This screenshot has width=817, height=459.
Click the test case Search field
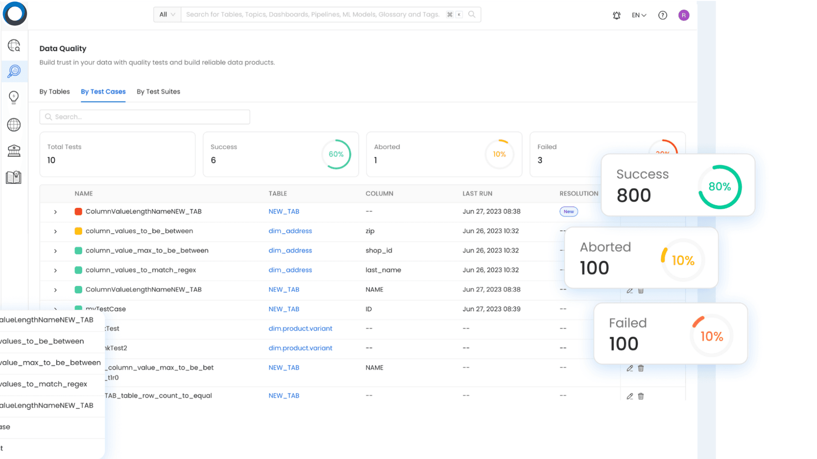point(145,117)
